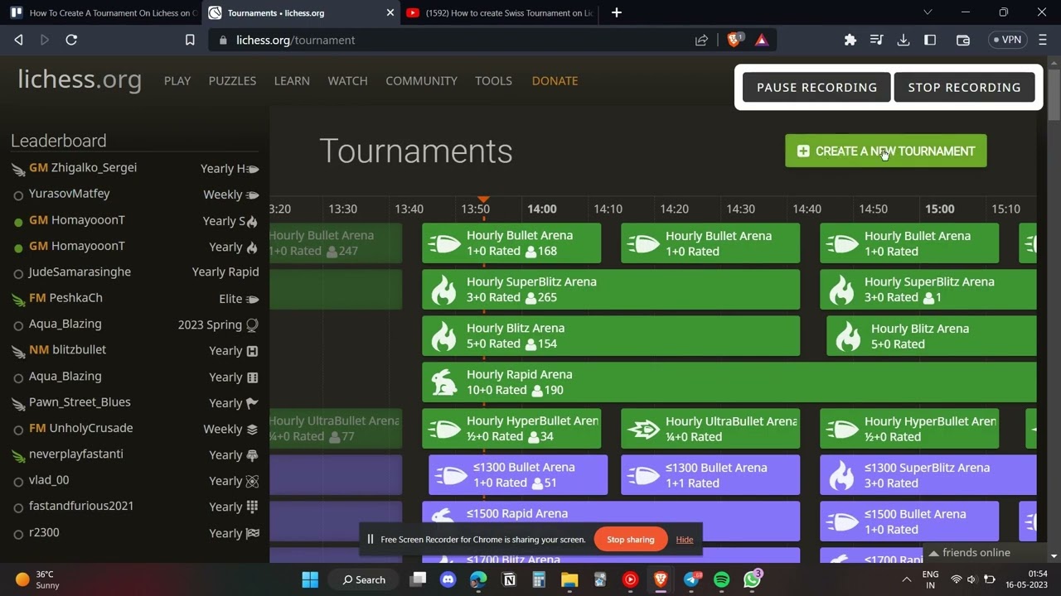Screen dimensions: 1061x596
Task: Open the Brave Shields lion icon
Action: tap(734, 40)
